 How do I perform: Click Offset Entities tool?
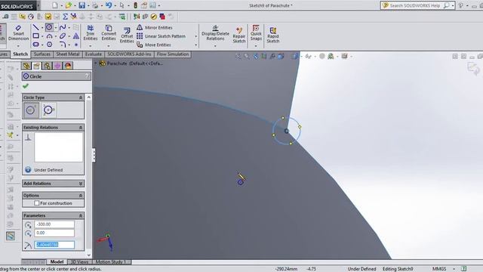(127, 35)
